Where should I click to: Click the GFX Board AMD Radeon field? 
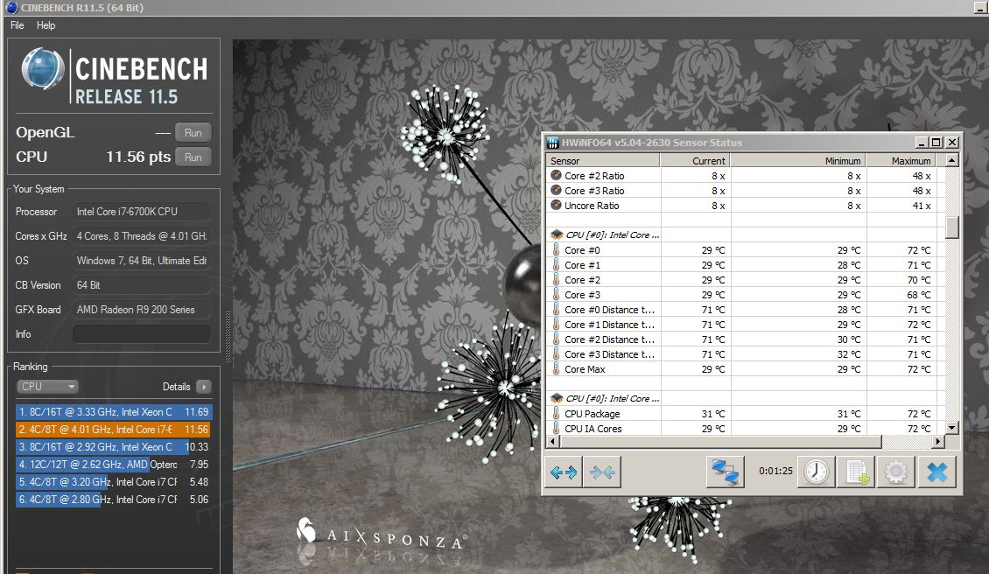pos(141,310)
